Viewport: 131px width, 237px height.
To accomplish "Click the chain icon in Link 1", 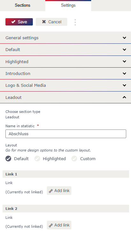I will pos(51,191).
